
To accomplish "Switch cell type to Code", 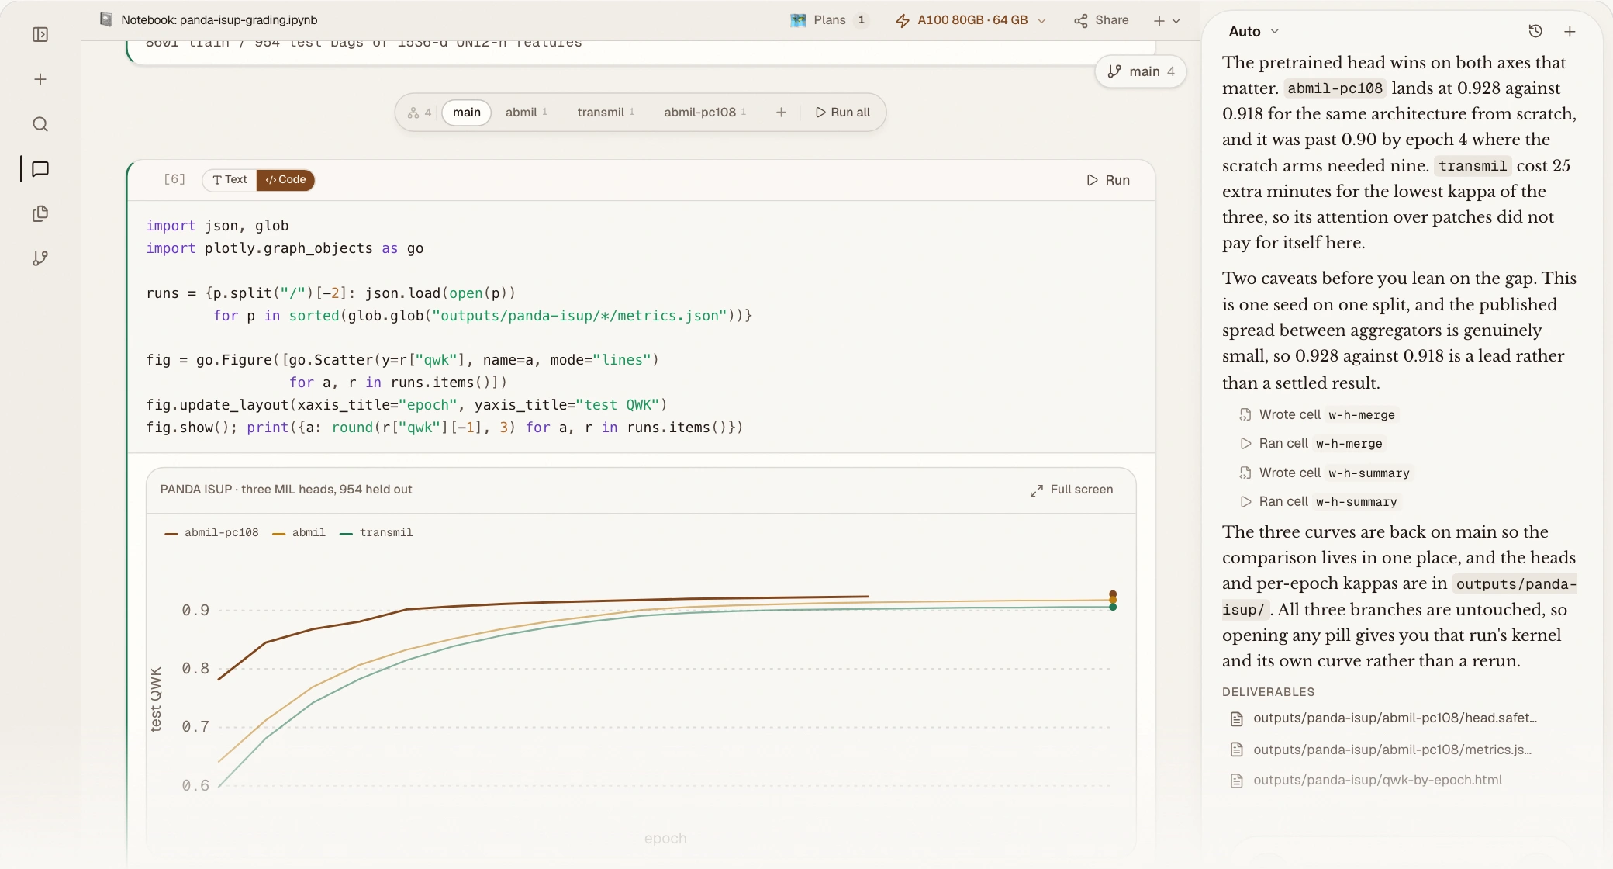I will (285, 180).
